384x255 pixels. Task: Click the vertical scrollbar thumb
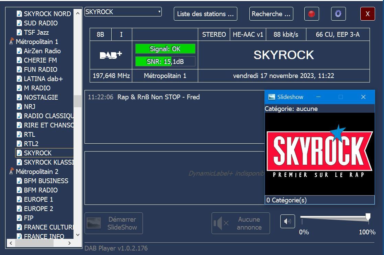point(78,101)
